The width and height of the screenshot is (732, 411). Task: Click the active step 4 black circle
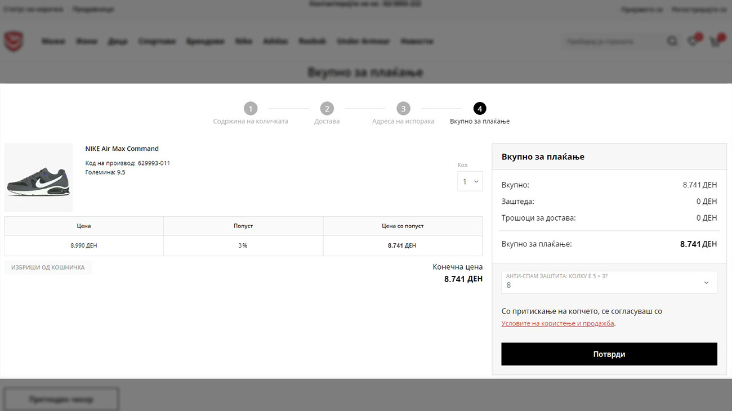(x=480, y=109)
